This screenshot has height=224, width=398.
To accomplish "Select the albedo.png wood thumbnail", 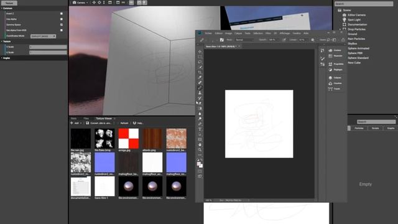I will tap(152, 138).
